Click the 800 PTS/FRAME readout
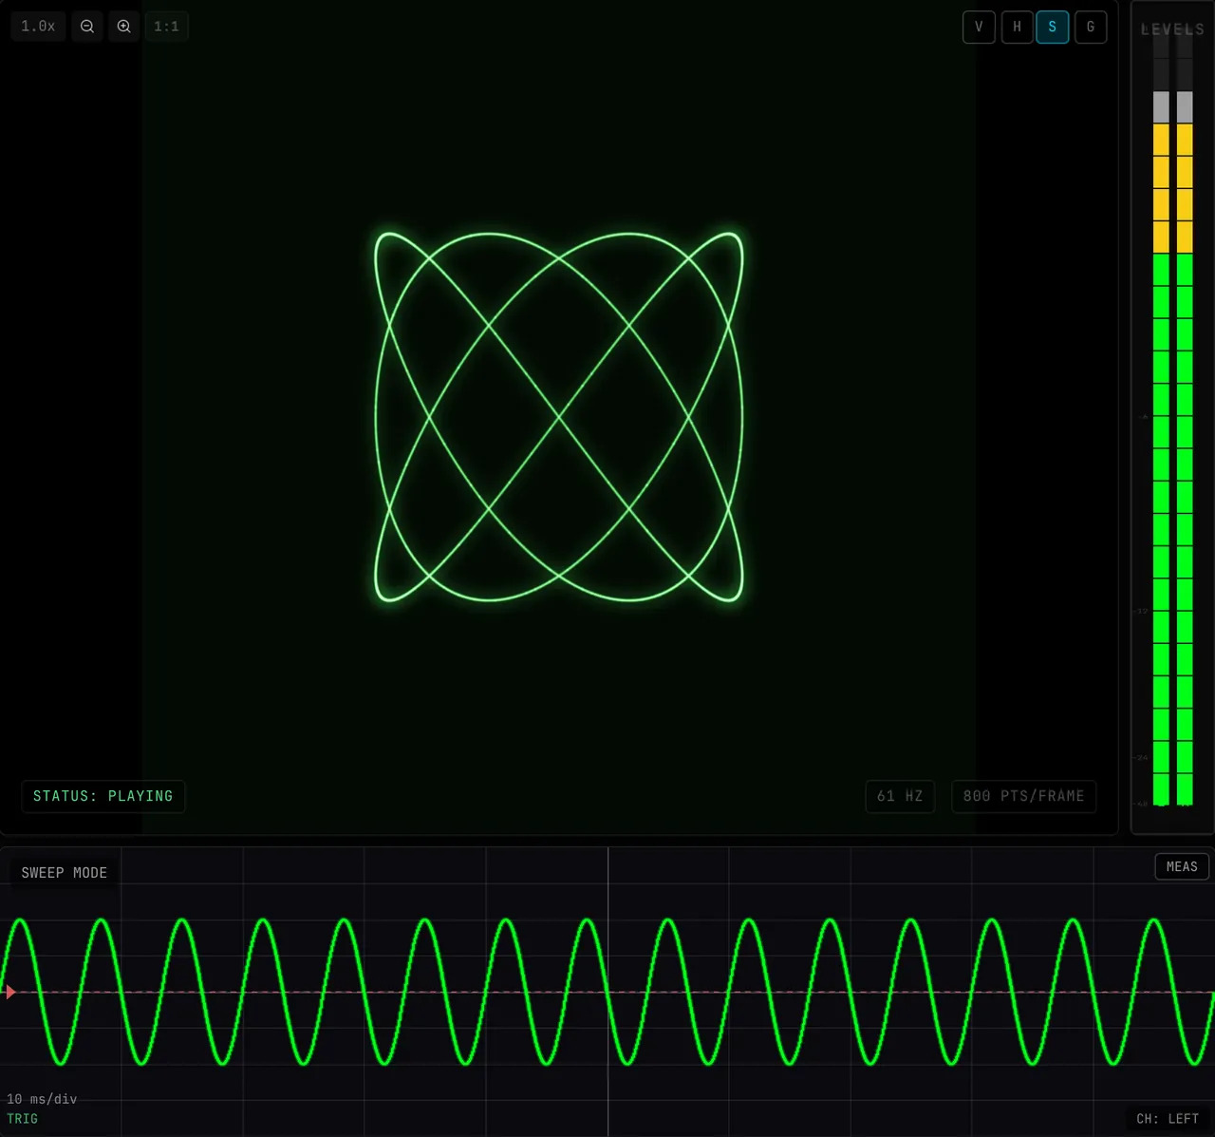This screenshot has height=1137, width=1215. pos(1023,796)
